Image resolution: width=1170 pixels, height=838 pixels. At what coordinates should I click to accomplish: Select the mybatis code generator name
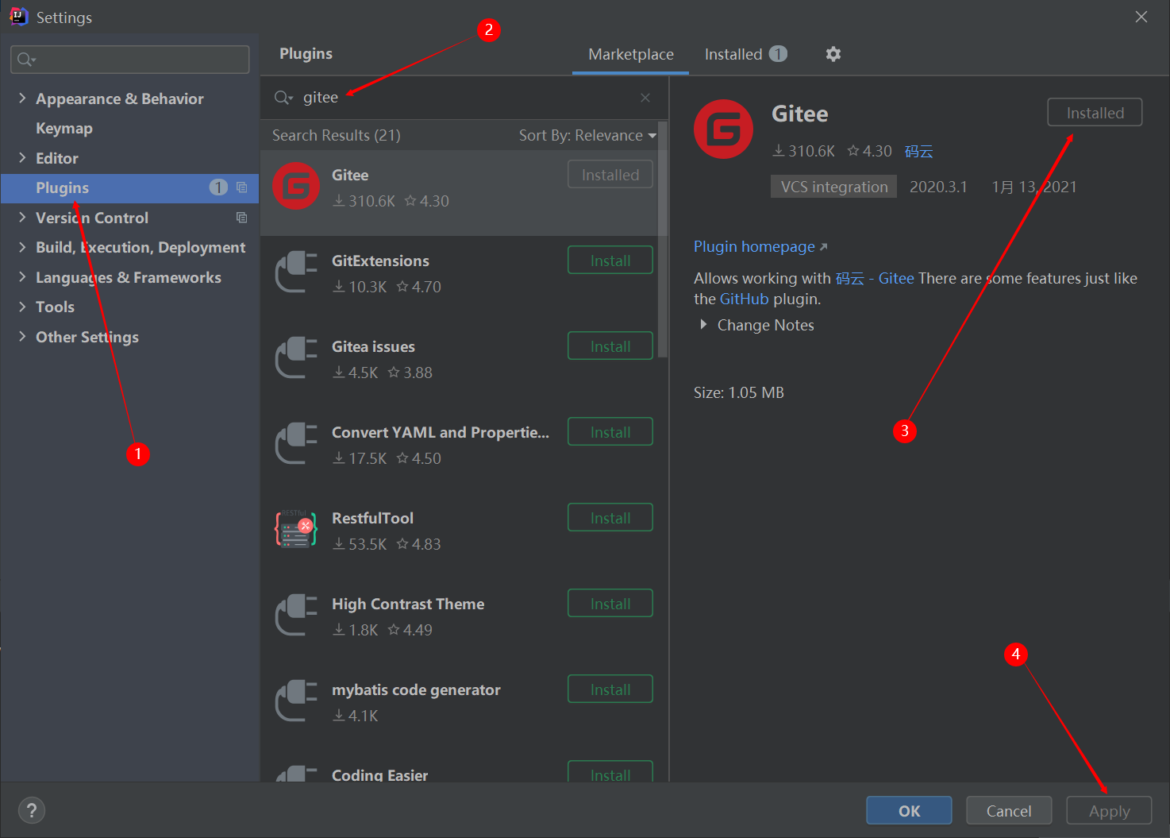tap(416, 689)
